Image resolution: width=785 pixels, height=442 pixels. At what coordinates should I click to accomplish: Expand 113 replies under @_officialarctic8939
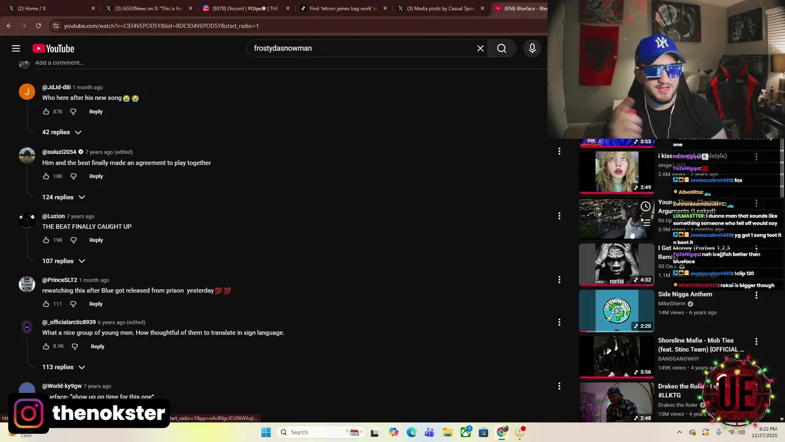point(63,367)
